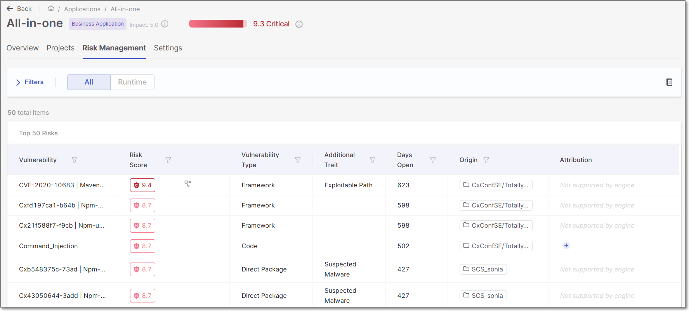Image resolution: width=689 pixels, height=311 pixels.
Task: Open the Settings tab
Action: [x=168, y=48]
